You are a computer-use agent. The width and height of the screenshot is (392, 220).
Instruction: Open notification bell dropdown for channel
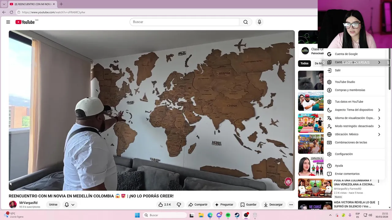pyautogui.click(x=70, y=205)
